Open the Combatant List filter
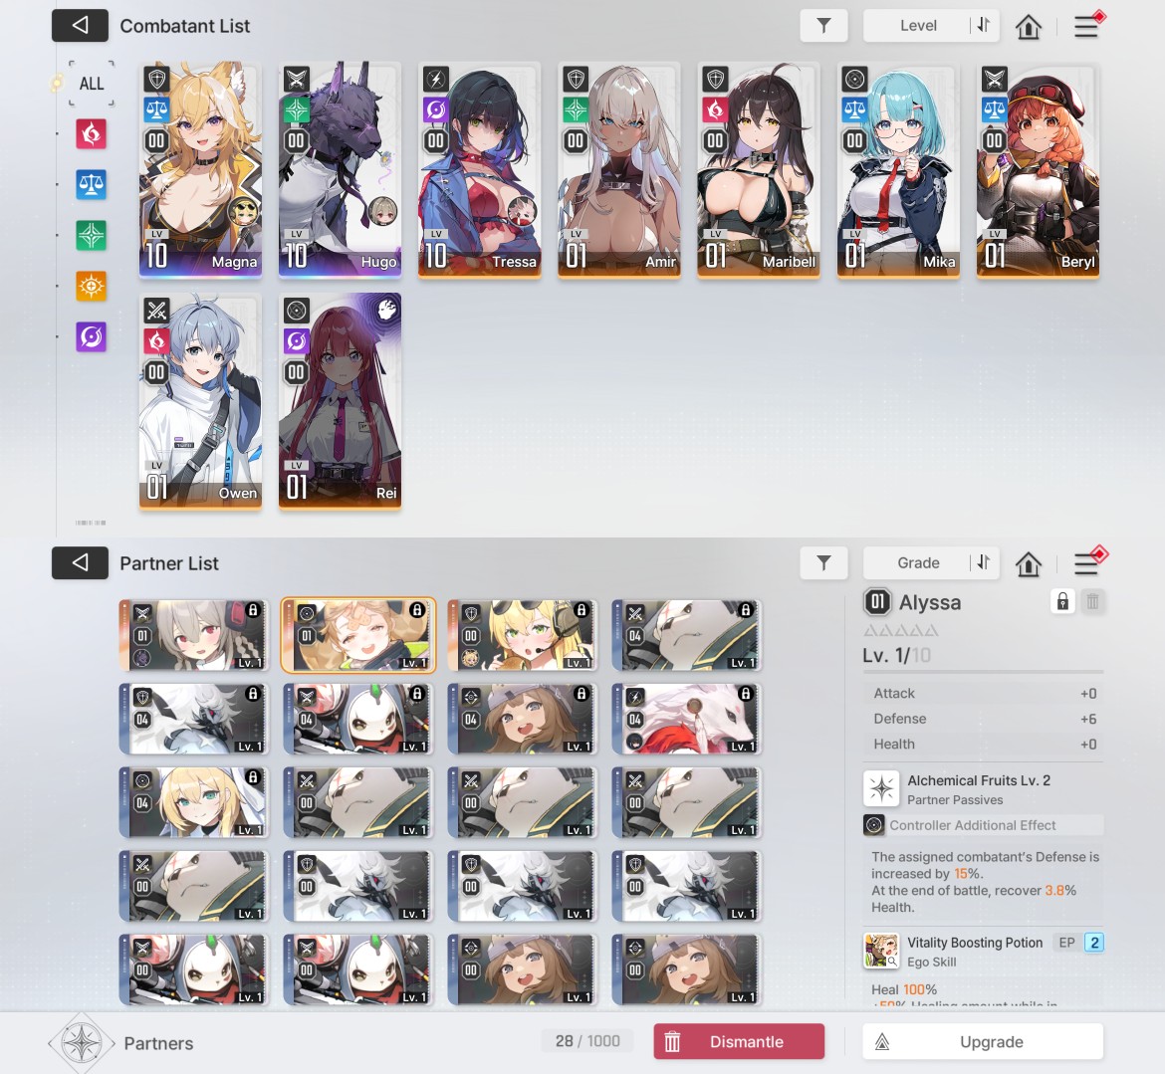This screenshot has width=1165, height=1074. tap(824, 26)
